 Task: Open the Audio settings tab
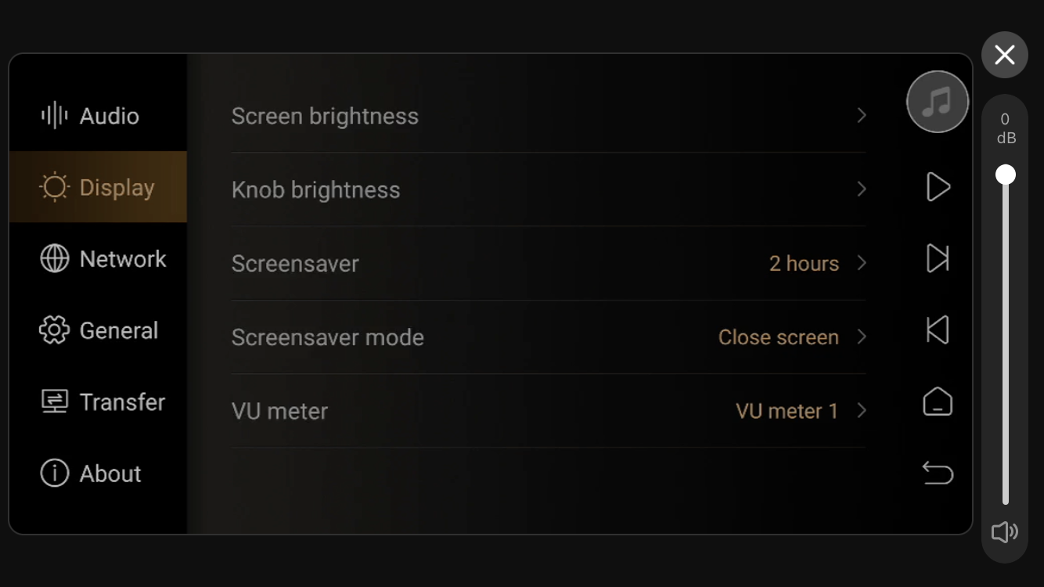[x=98, y=116]
